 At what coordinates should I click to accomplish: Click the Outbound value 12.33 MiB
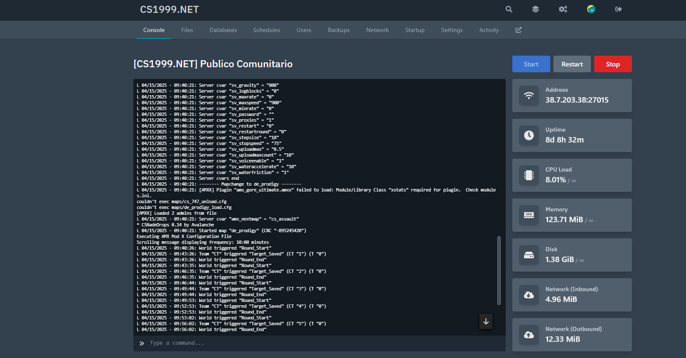(563, 339)
